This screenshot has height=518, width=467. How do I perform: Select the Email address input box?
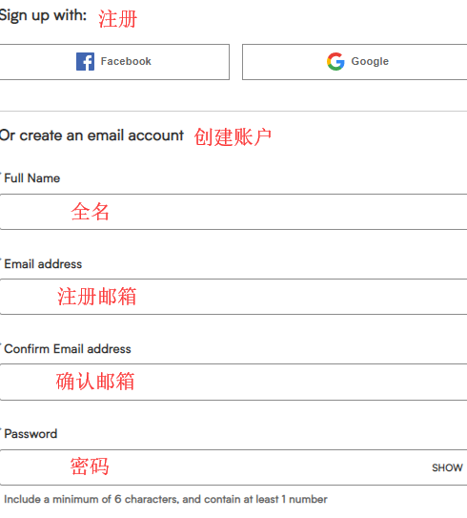[233, 297]
